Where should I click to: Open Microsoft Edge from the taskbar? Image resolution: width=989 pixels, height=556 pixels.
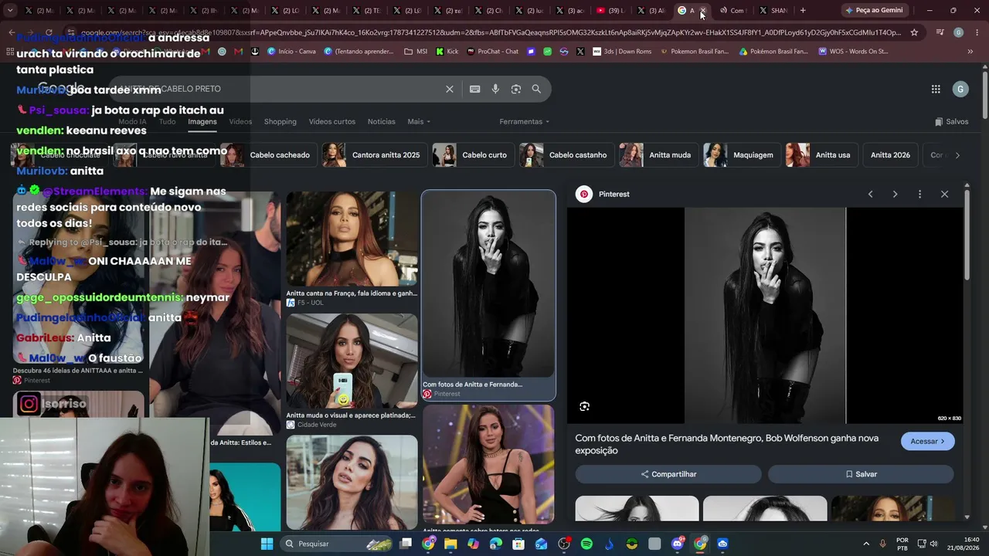point(496,544)
